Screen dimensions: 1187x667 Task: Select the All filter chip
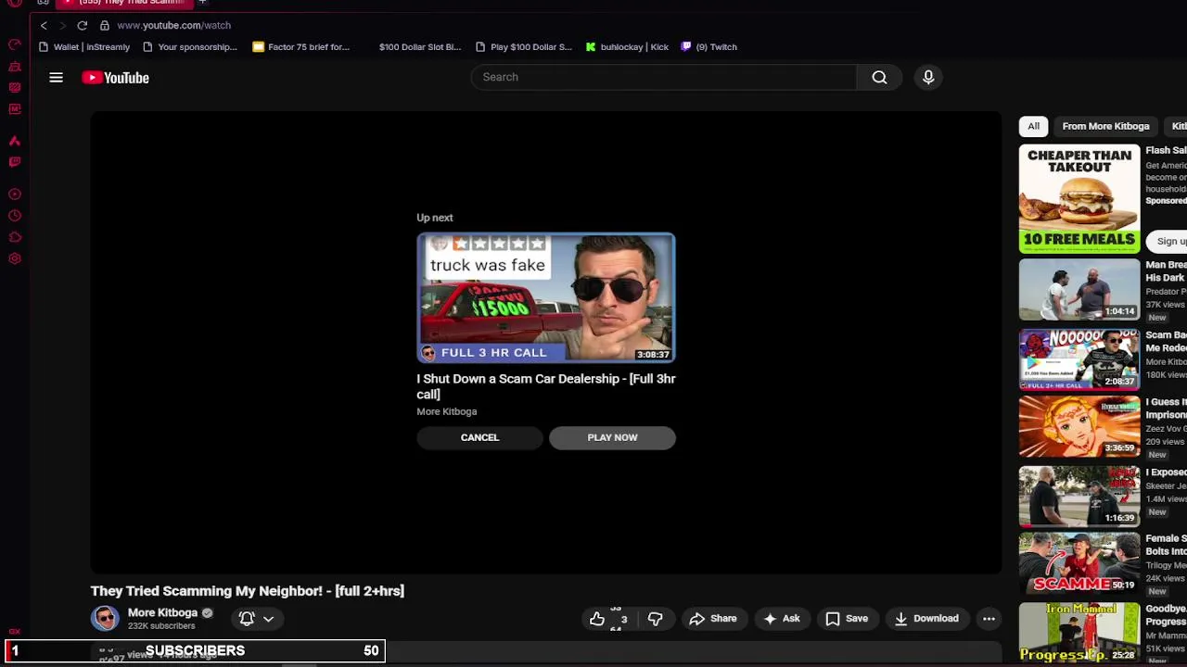point(1033,126)
